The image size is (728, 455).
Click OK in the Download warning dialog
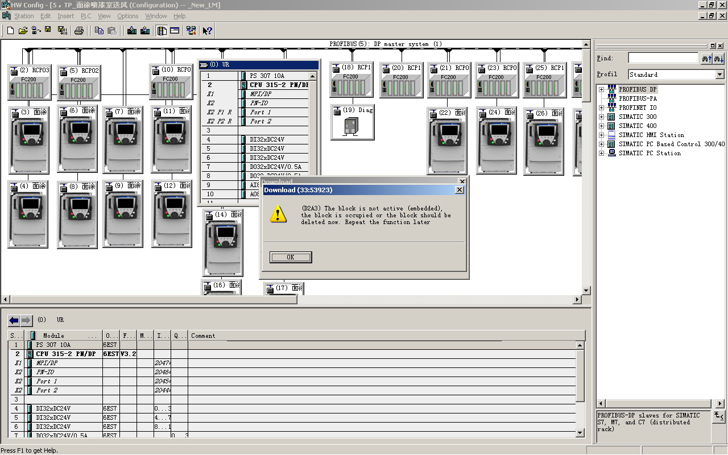(x=291, y=257)
